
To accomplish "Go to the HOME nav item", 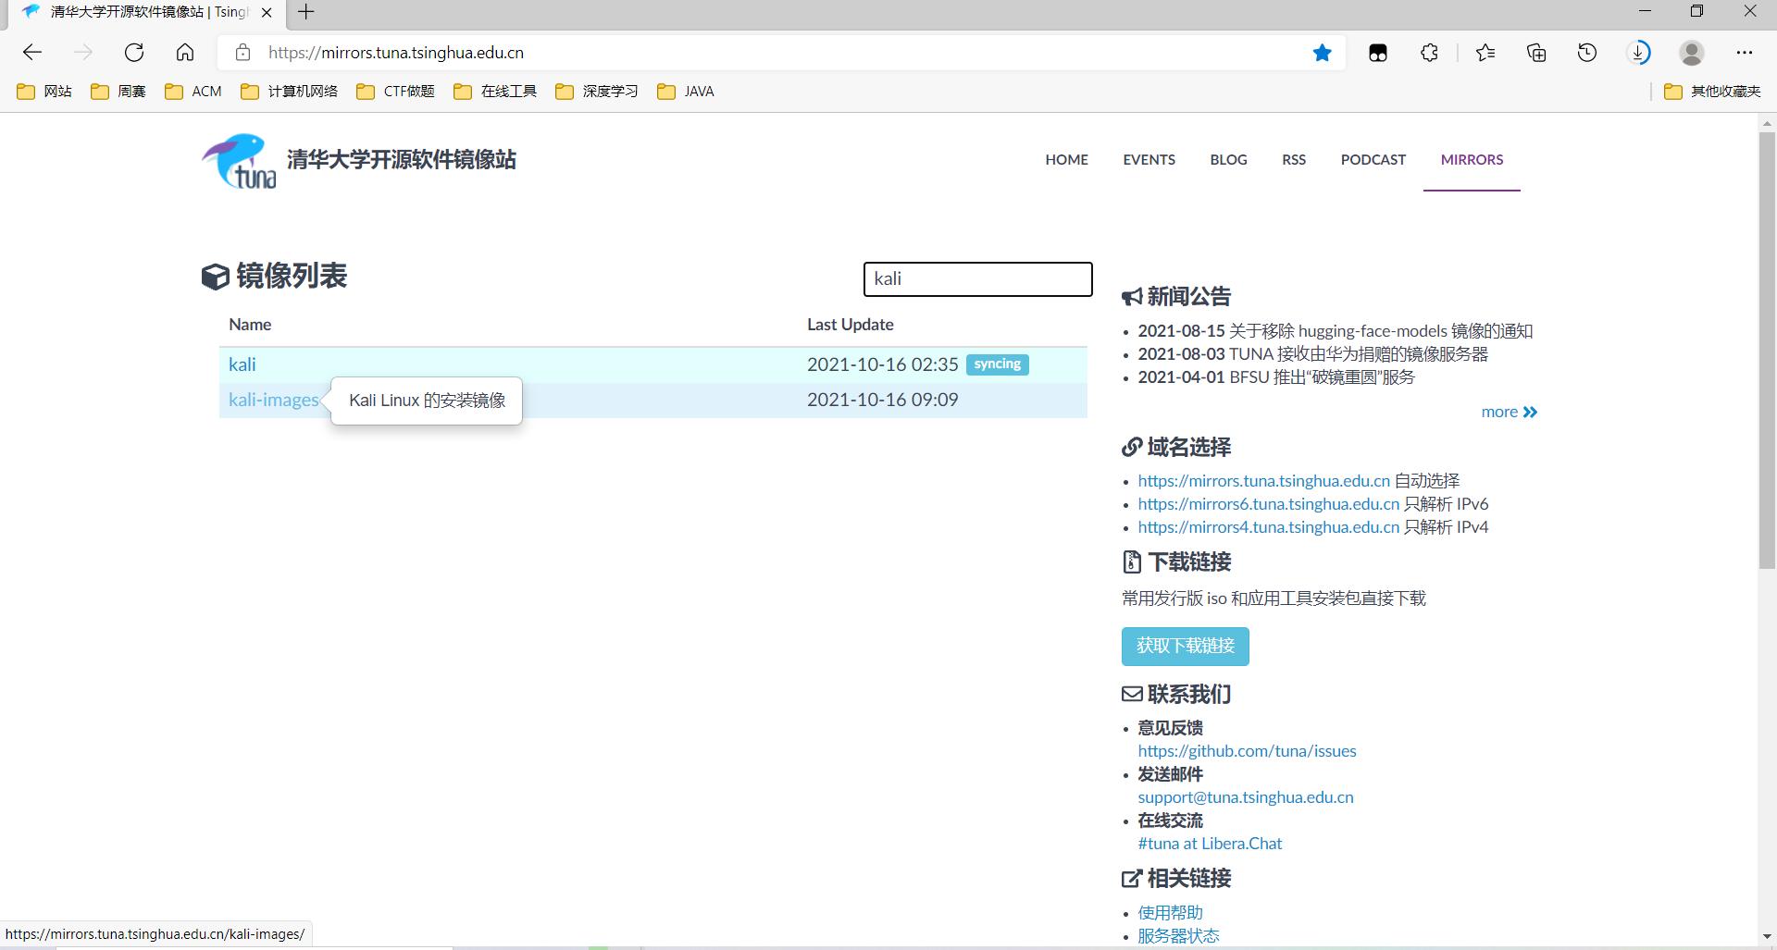I will (1066, 159).
